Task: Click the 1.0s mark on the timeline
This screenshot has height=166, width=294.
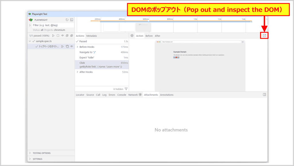Action: 195,19
